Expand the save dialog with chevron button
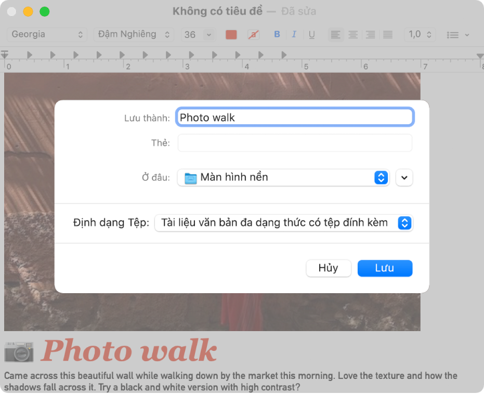 (x=404, y=177)
